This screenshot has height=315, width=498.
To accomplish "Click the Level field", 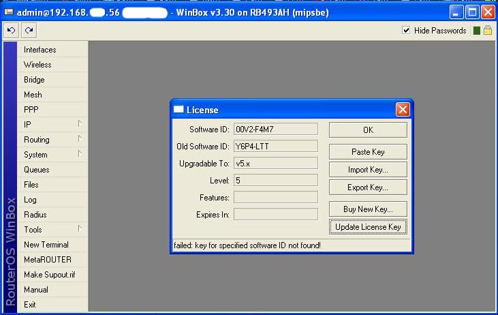I will [x=276, y=180].
